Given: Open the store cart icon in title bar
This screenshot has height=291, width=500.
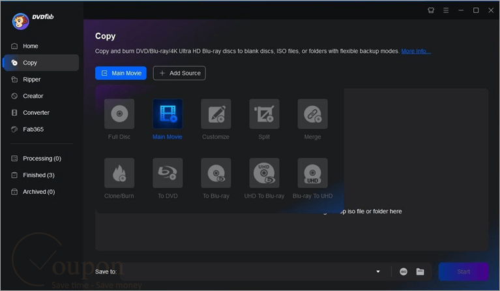Looking at the screenshot, I should coord(431,10).
